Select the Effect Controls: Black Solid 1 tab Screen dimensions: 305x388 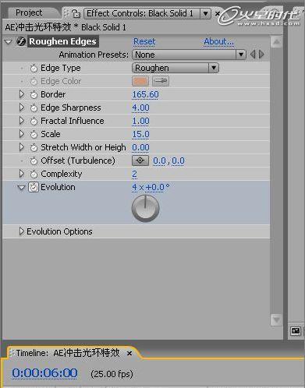(x=140, y=13)
